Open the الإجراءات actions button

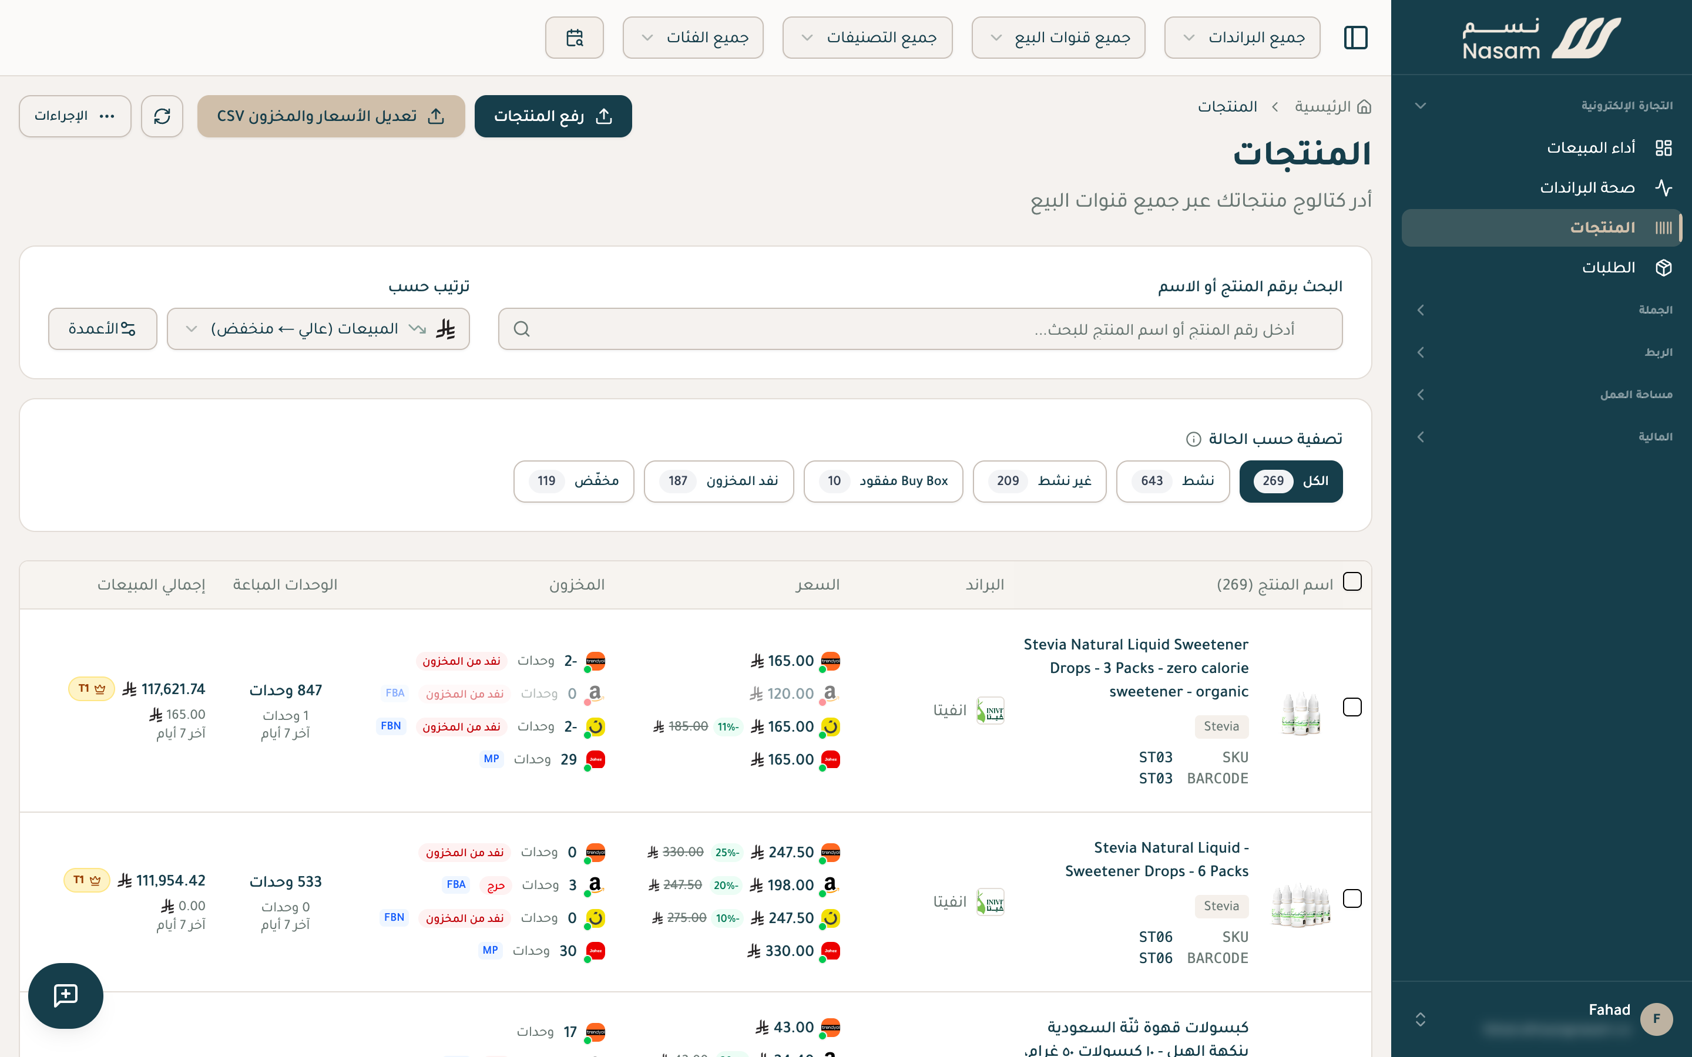pyautogui.click(x=75, y=116)
